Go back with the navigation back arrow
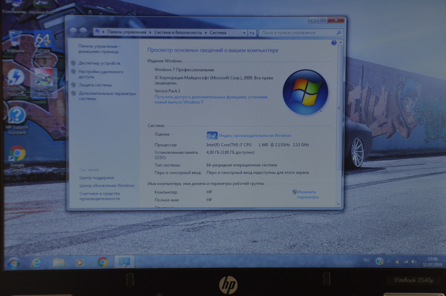The width and height of the screenshot is (446, 296). [x=73, y=32]
